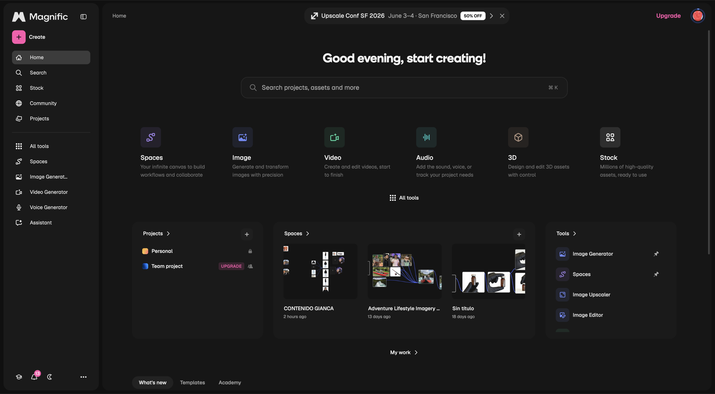Click the pink Create plus button
Viewport: 715px width, 394px height.
coord(19,37)
